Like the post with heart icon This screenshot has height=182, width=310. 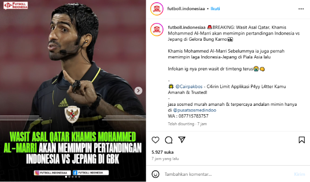155,140
